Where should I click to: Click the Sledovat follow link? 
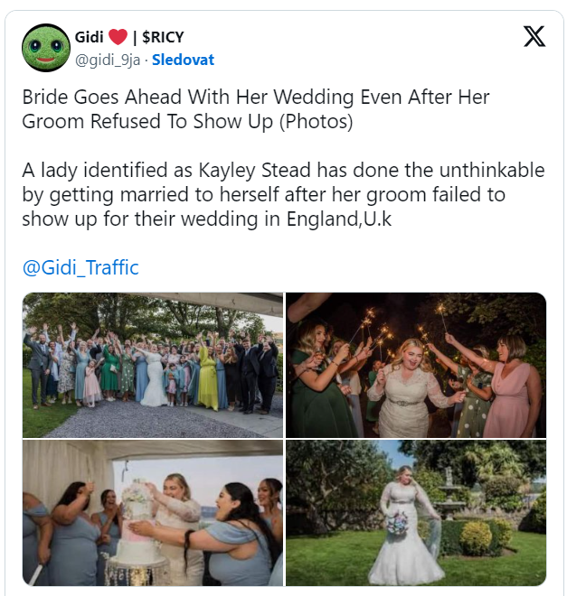click(x=183, y=60)
